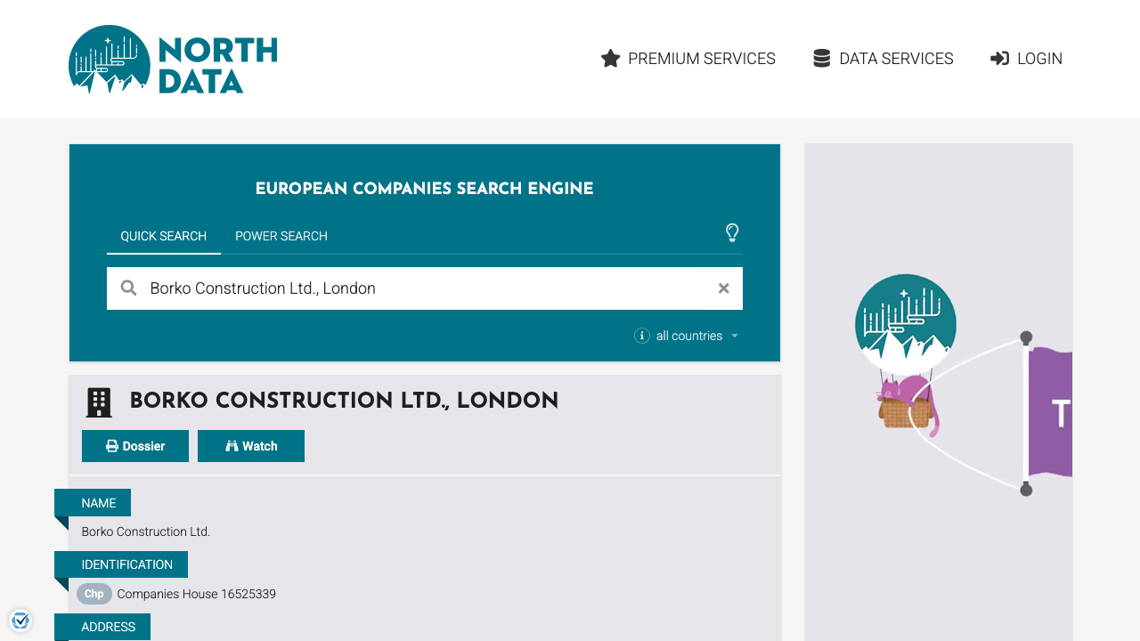Open the all countries dropdown
This screenshot has width=1140, height=641.
pos(695,336)
